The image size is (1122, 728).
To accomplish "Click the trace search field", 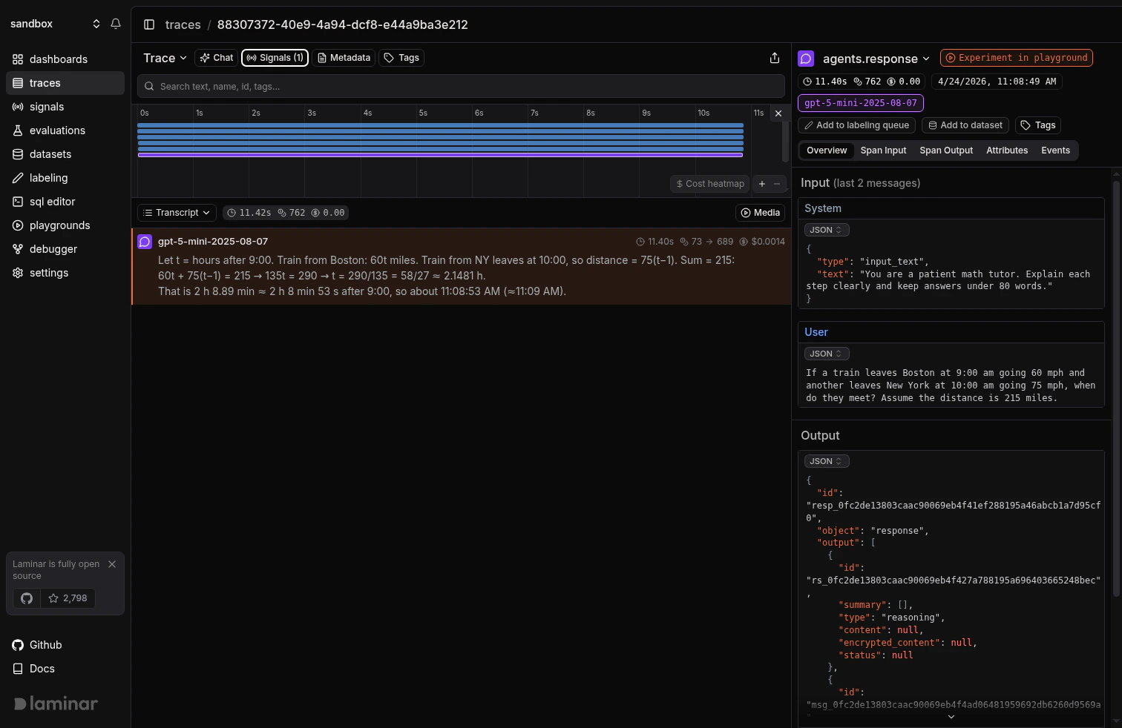I will 460,86.
